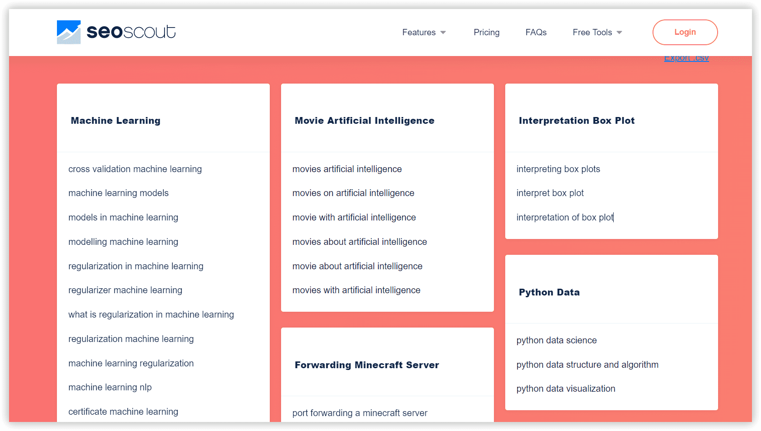
Task: Click 'python data visualization' keyword
Action: (566, 389)
